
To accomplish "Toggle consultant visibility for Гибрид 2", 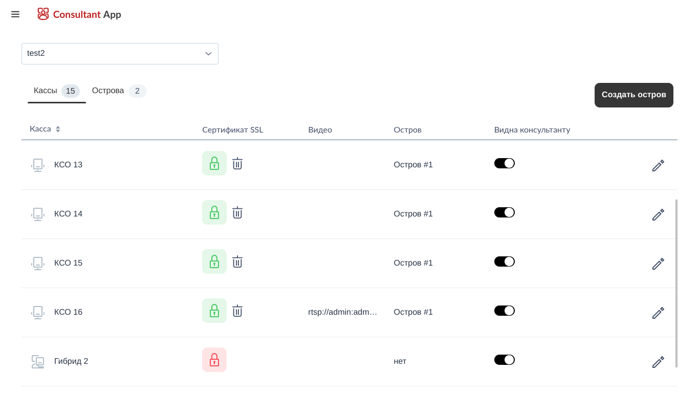I will [504, 360].
